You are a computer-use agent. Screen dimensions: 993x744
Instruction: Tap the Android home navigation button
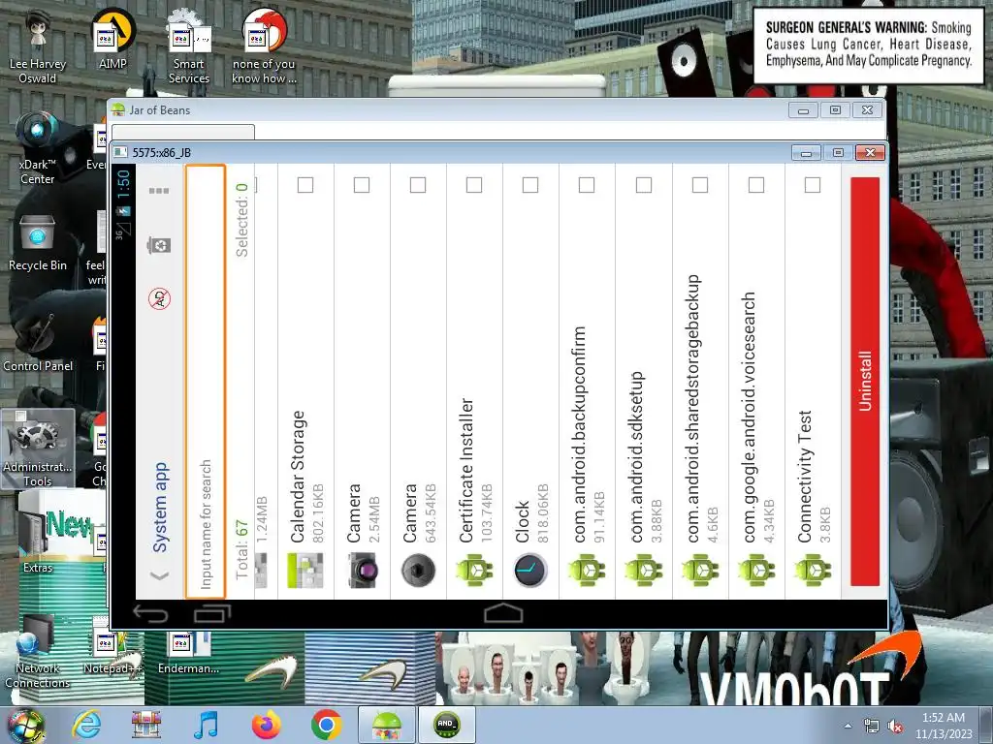pyautogui.click(x=503, y=613)
